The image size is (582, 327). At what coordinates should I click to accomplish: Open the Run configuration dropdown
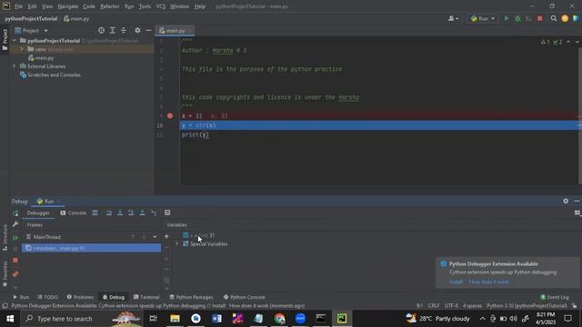[x=482, y=18]
